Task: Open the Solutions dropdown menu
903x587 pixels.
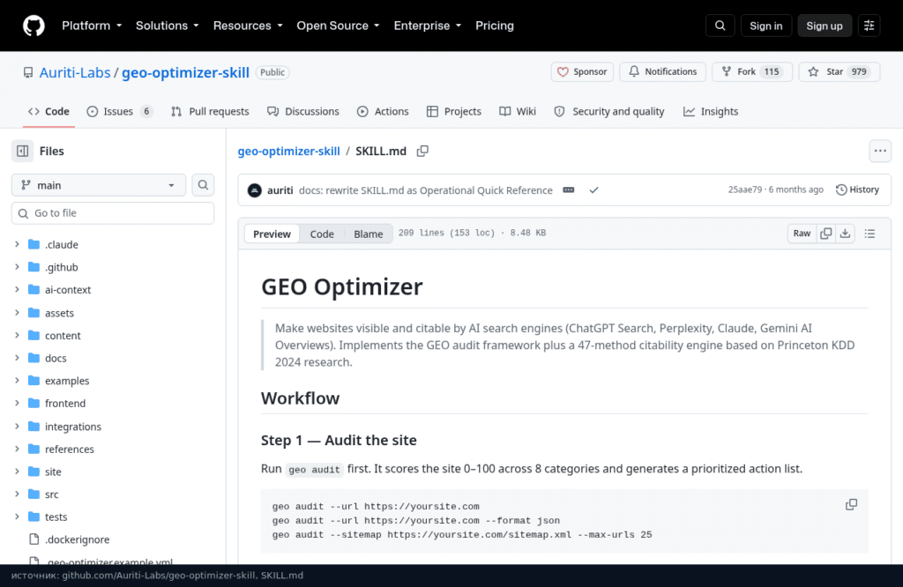Action: (167, 26)
